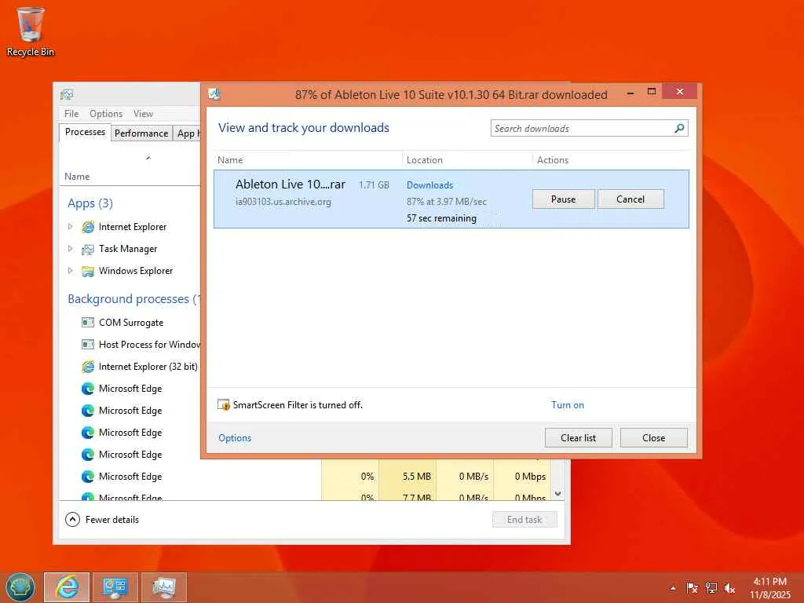Click the sort arrow above the Name column
804x603 pixels.
(x=148, y=158)
